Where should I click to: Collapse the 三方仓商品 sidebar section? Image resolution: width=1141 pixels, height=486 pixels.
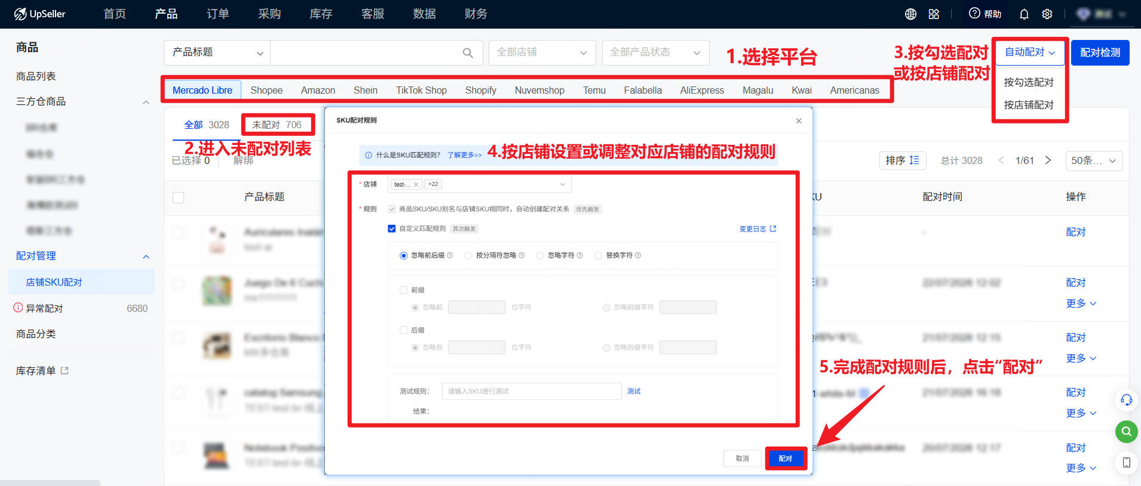click(146, 102)
